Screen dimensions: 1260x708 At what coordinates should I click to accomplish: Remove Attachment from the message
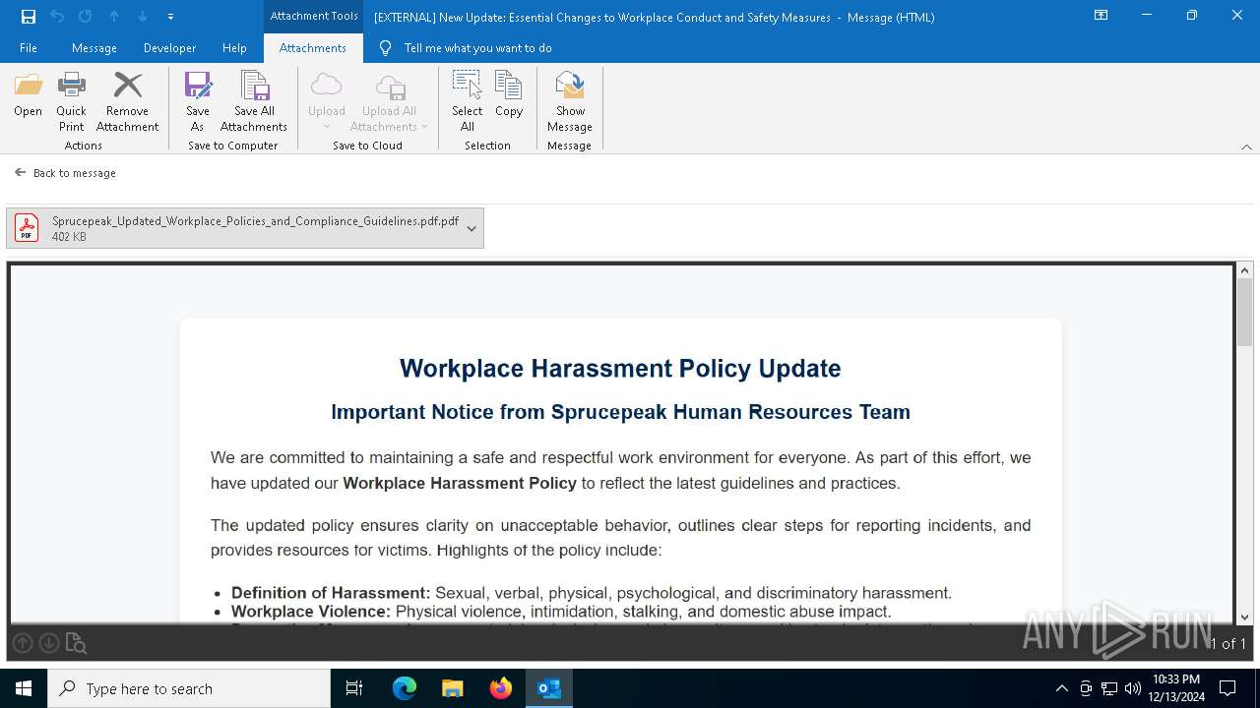click(127, 101)
